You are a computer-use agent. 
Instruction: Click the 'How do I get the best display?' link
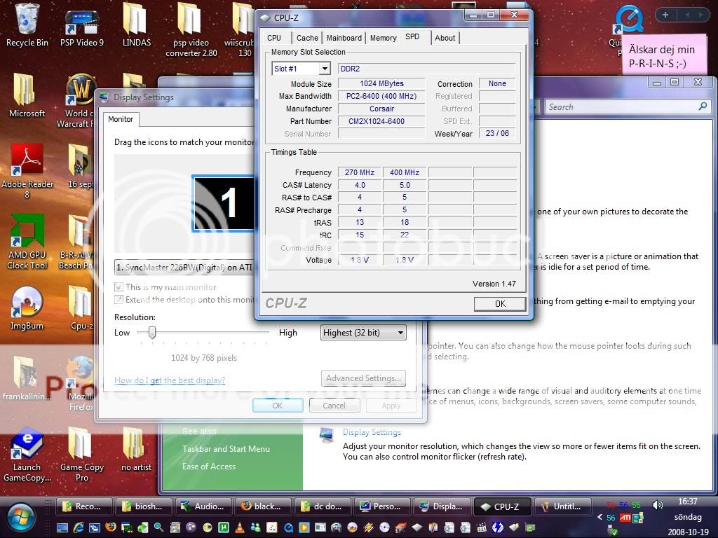(x=170, y=380)
